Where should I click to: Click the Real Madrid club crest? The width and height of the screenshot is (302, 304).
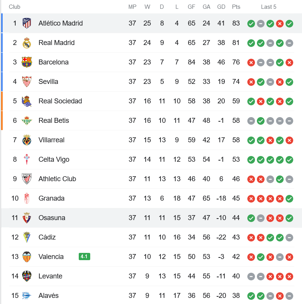click(27, 43)
